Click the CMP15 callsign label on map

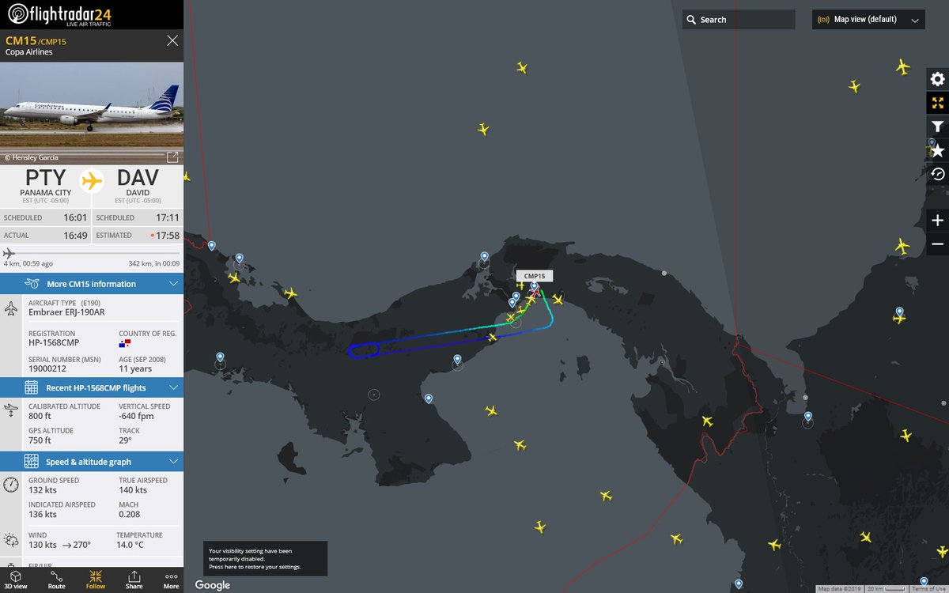pos(535,276)
